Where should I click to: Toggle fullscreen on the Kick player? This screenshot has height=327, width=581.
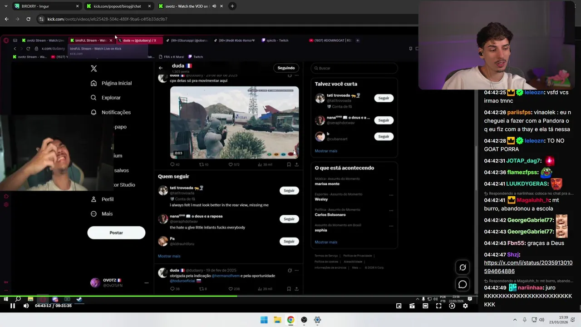coord(438,306)
